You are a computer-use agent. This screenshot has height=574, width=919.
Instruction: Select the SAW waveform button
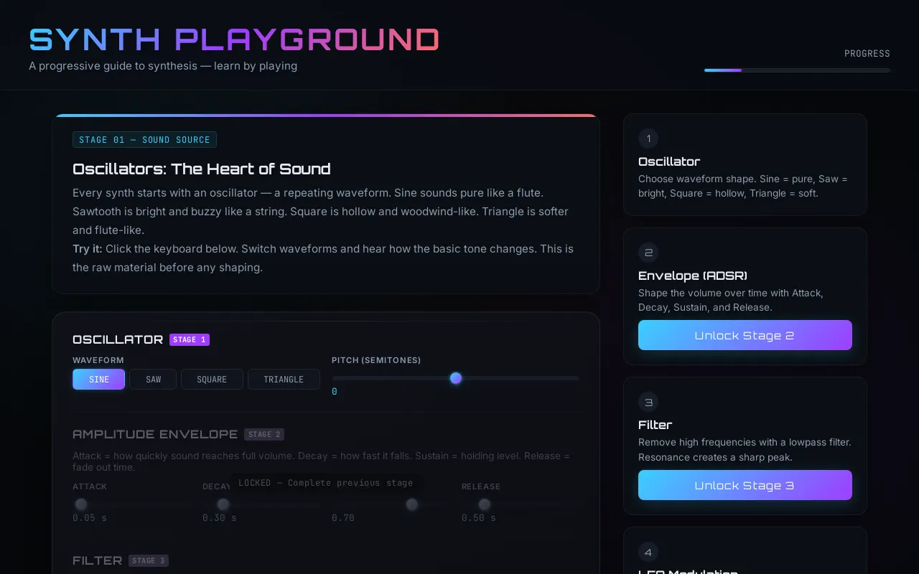click(x=153, y=379)
